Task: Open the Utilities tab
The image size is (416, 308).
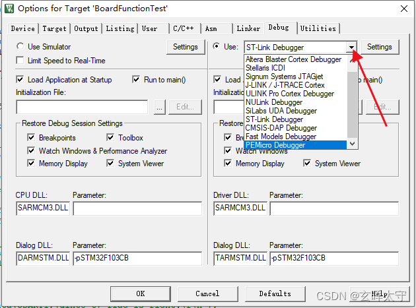Action: (318, 28)
